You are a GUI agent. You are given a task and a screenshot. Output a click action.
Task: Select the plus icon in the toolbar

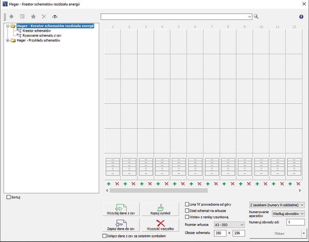pyautogui.click(x=11, y=16)
